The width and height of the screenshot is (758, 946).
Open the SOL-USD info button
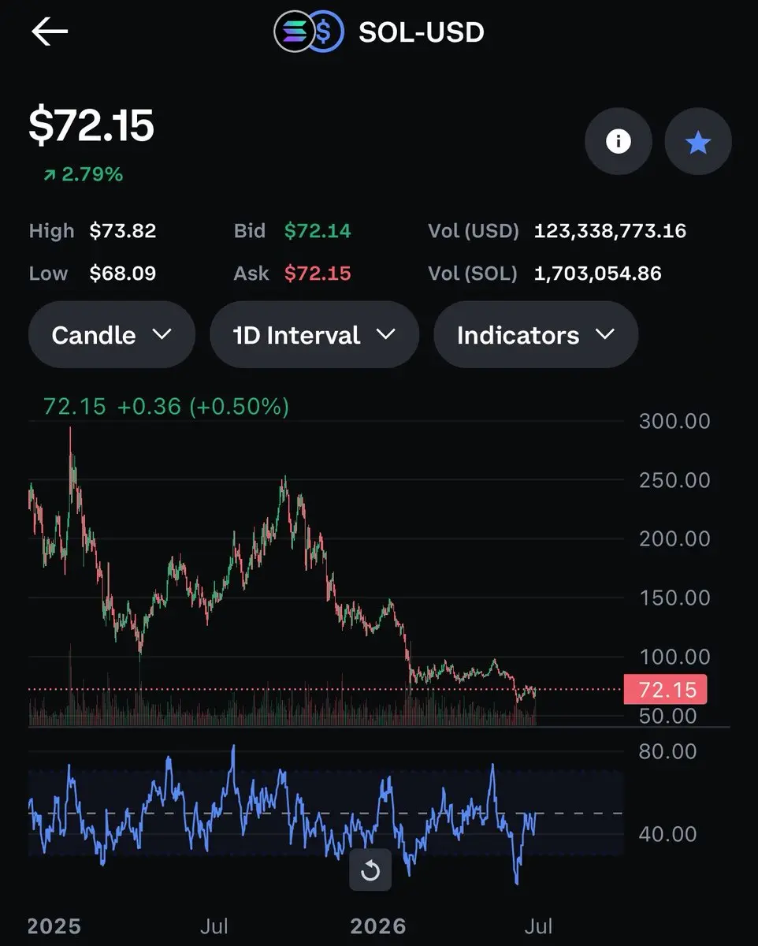(x=619, y=142)
